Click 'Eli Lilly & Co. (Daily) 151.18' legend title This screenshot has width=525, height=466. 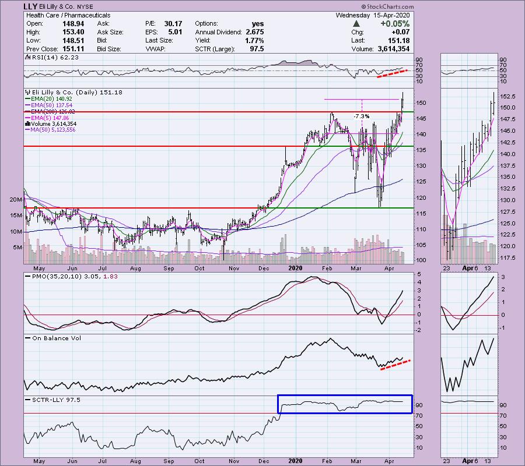point(77,92)
